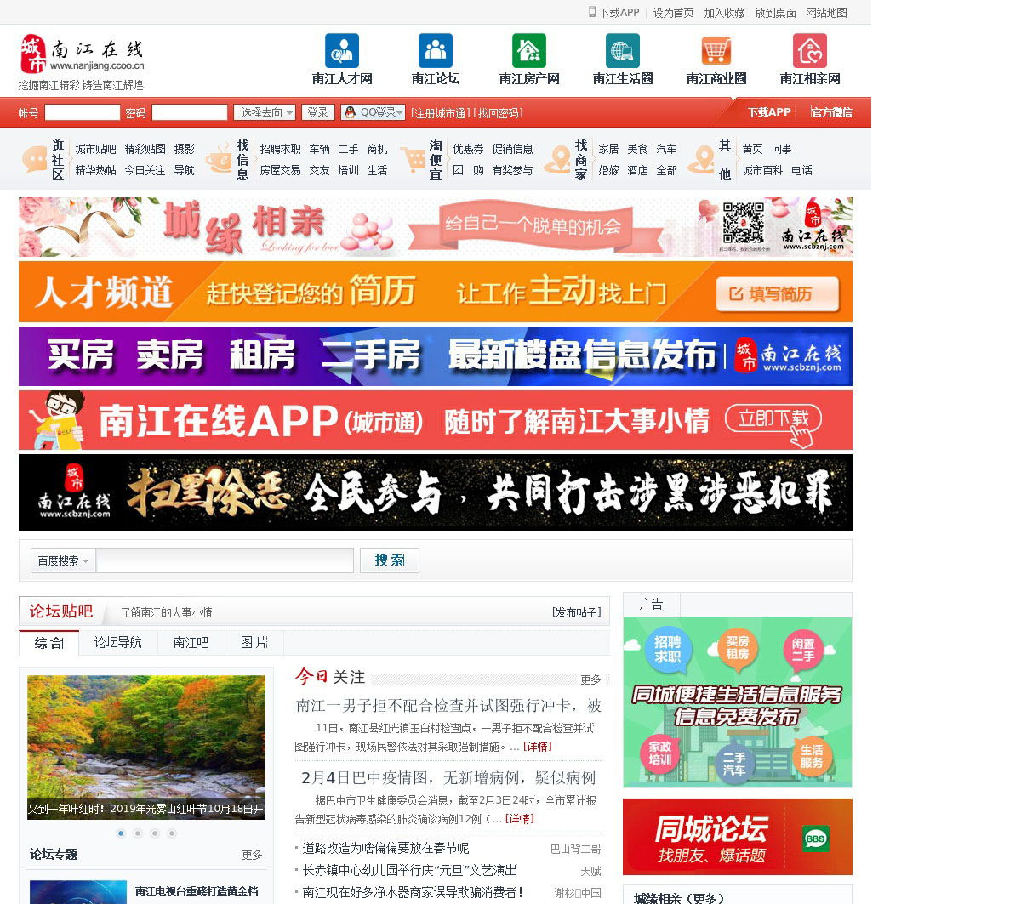Viewport: 1021px width, 904px height.
Task: Click the 找回密码 recover password link
Action: click(499, 113)
